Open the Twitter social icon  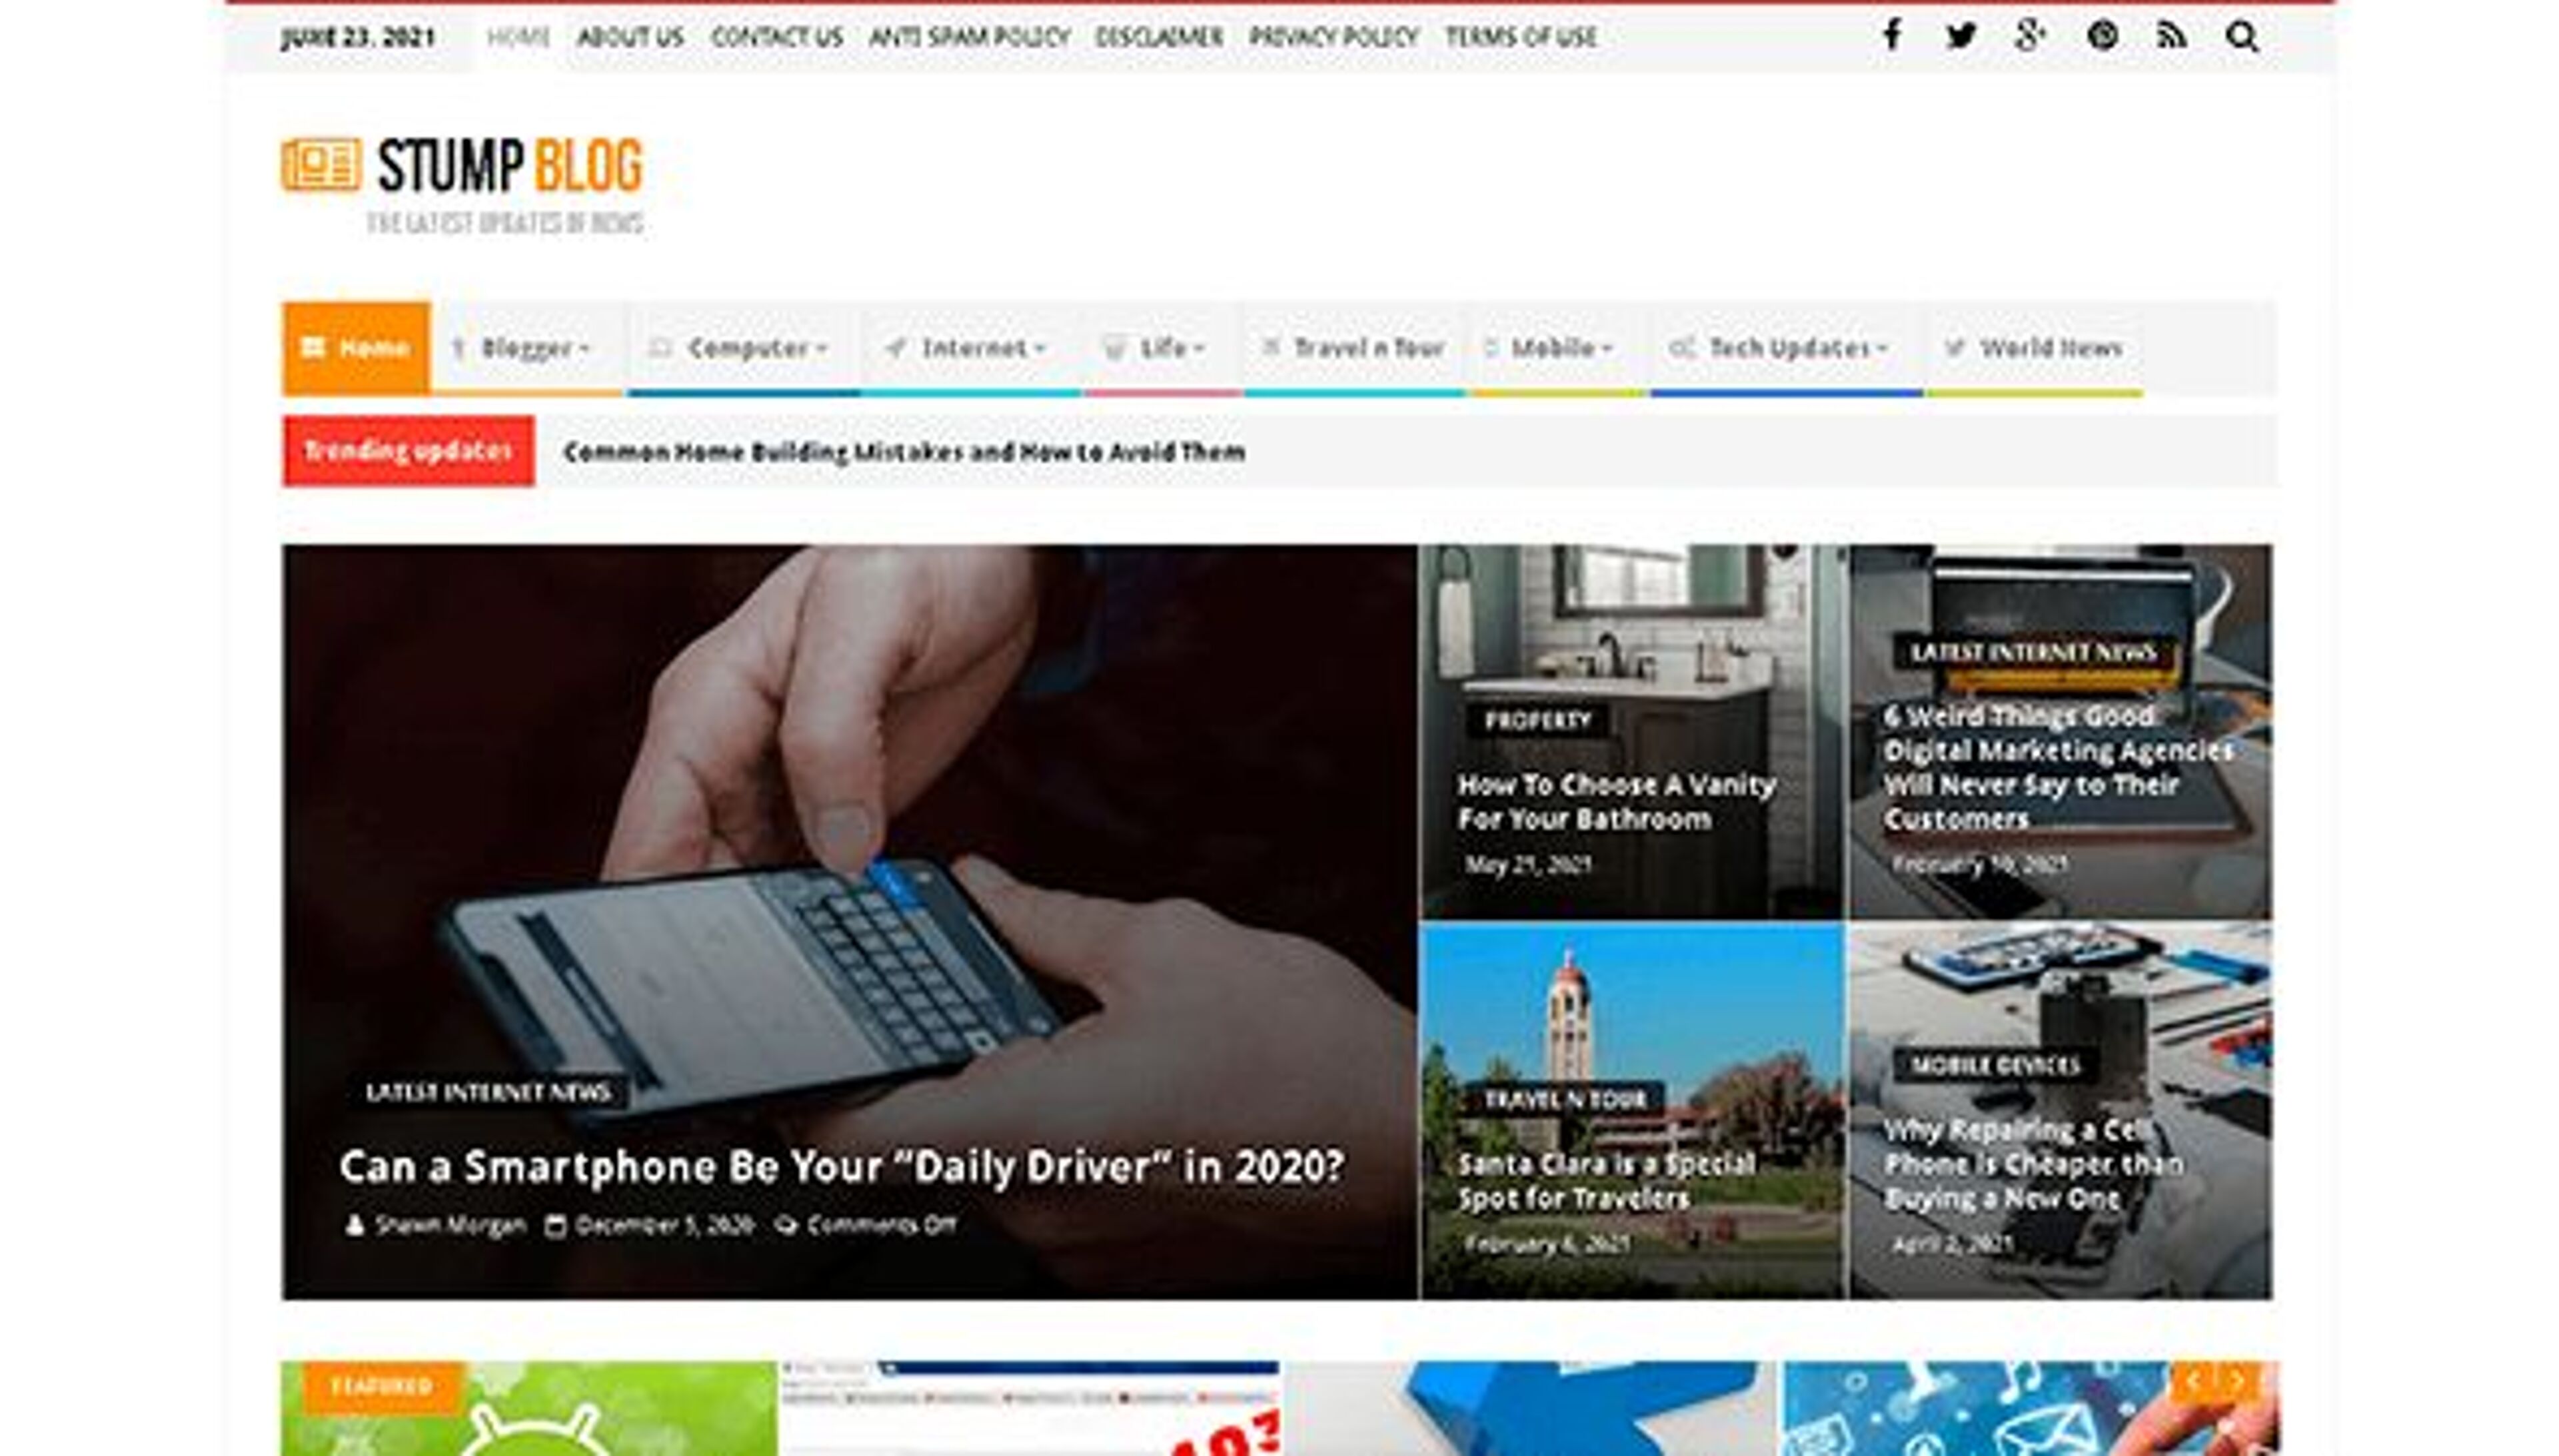pyautogui.click(x=1961, y=36)
